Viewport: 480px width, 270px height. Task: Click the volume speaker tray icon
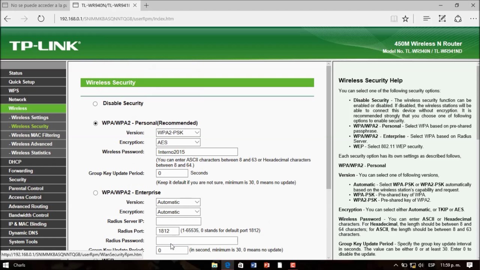[x=421, y=265]
